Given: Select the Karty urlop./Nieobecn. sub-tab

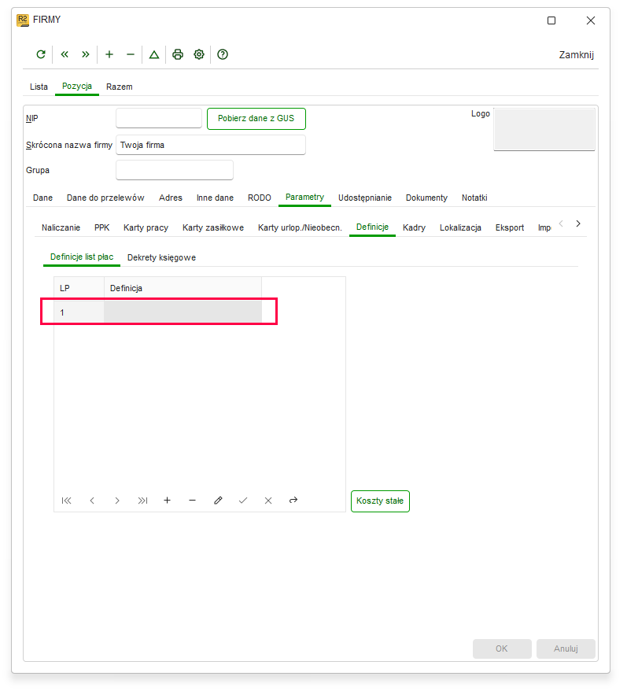Looking at the screenshot, I should 300,227.
